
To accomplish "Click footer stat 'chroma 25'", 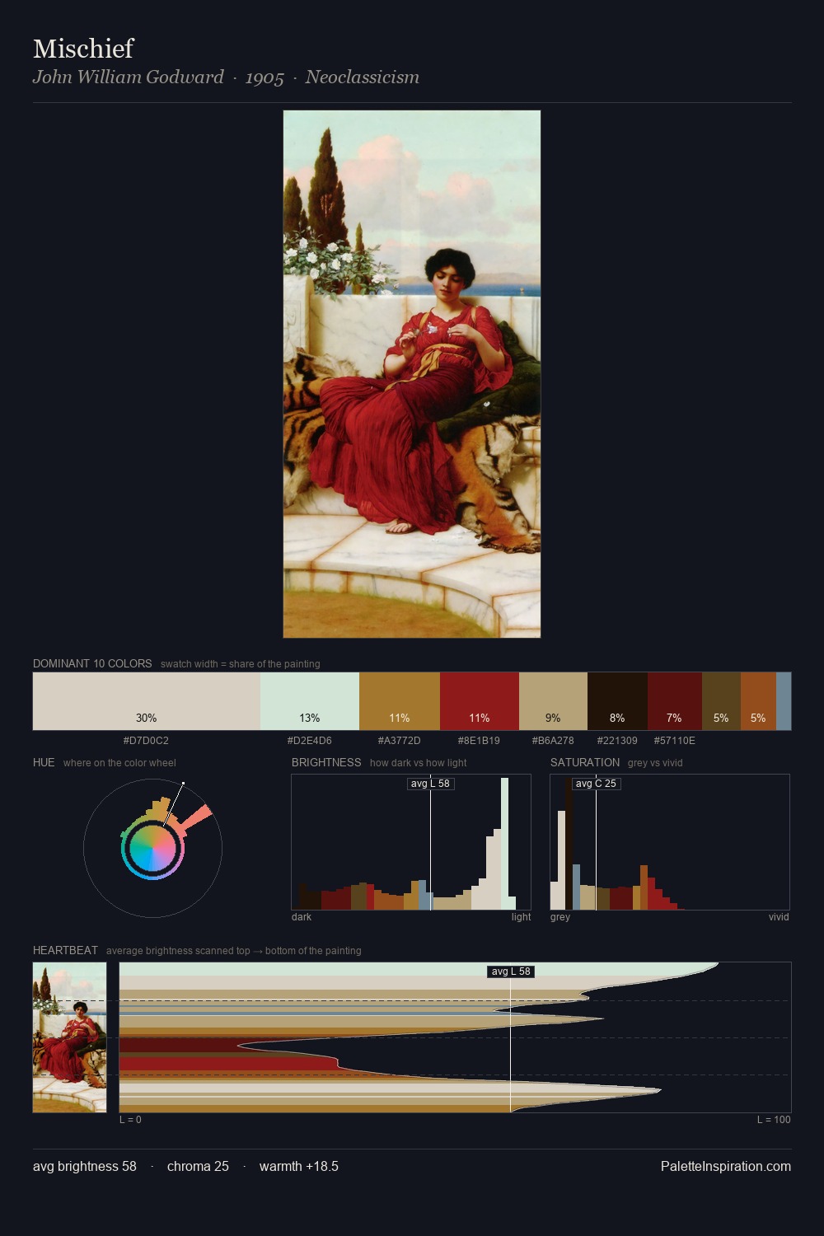I will point(198,1166).
